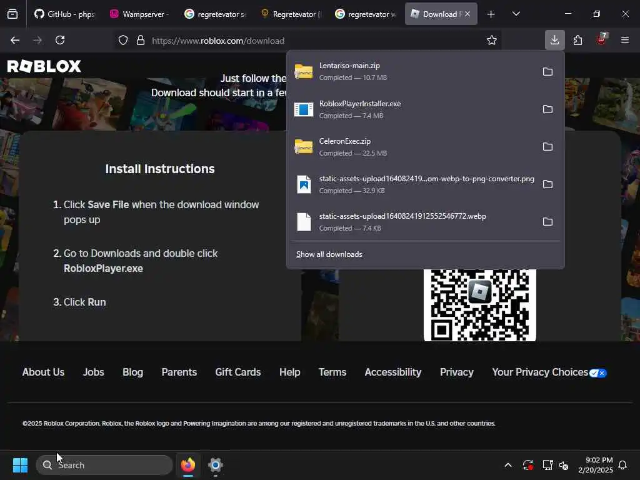Bookmark this page with the star icon

(491, 41)
